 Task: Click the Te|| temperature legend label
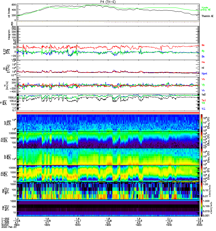[204, 95]
